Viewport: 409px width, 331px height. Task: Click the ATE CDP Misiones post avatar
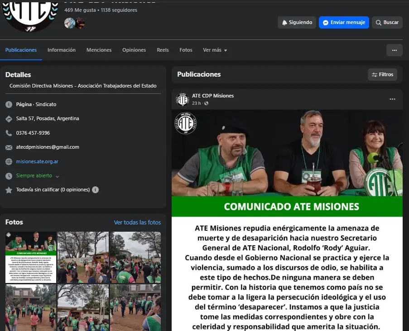(x=183, y=99)
